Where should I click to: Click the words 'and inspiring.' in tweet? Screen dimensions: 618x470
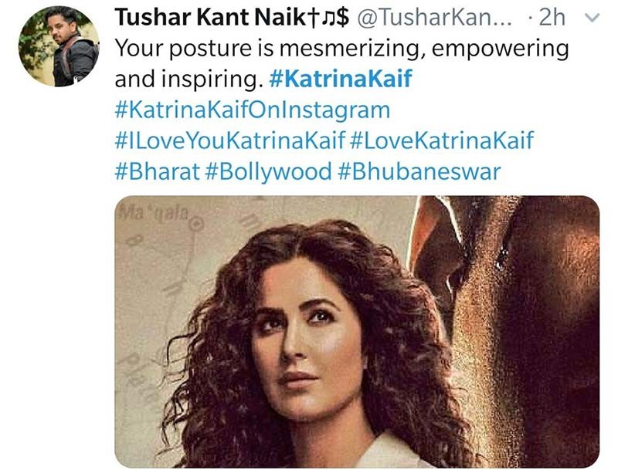pyautogui.click(x=189, y=79)
